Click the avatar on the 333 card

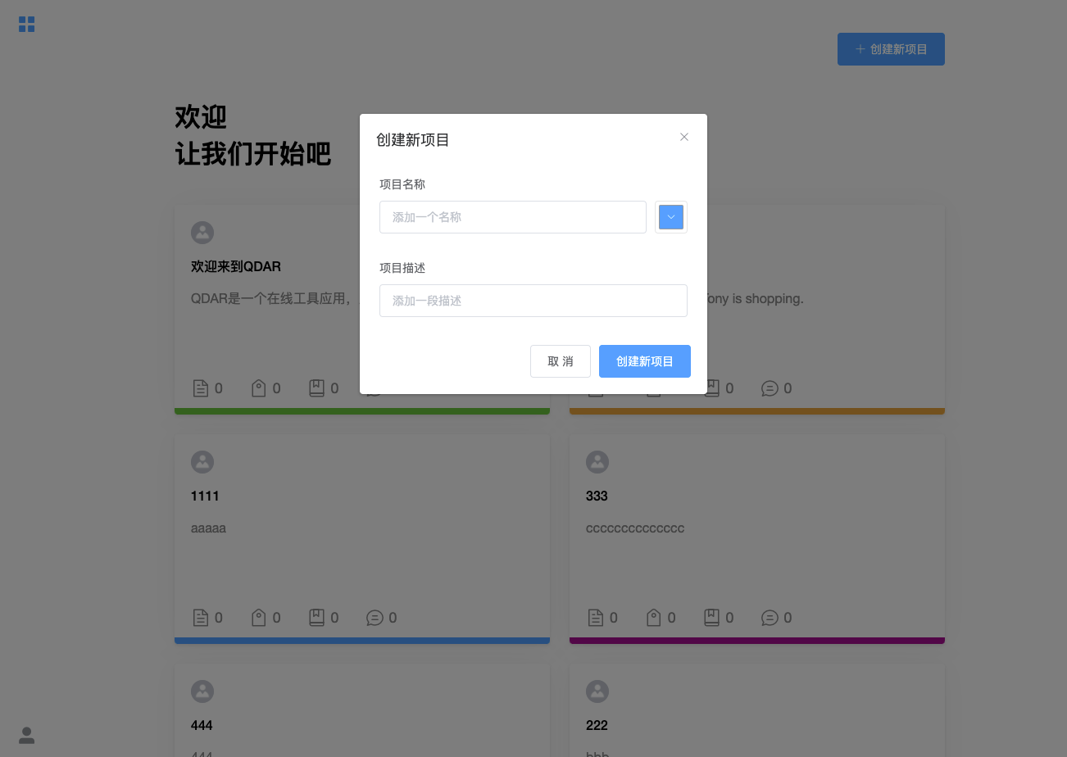[597, 461]
